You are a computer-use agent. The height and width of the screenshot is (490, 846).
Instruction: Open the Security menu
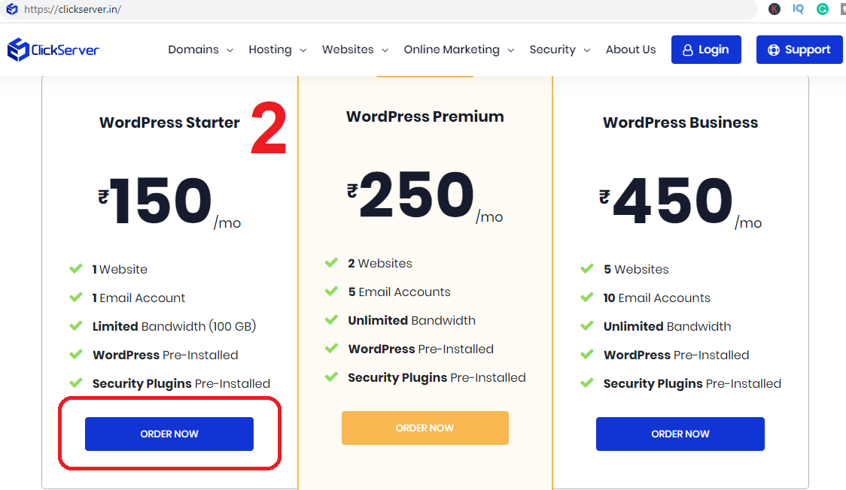(x=559, y=50)
